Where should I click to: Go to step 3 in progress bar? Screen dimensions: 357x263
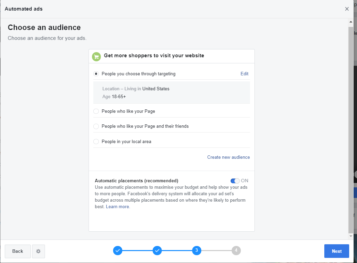[x=197, y=251]
